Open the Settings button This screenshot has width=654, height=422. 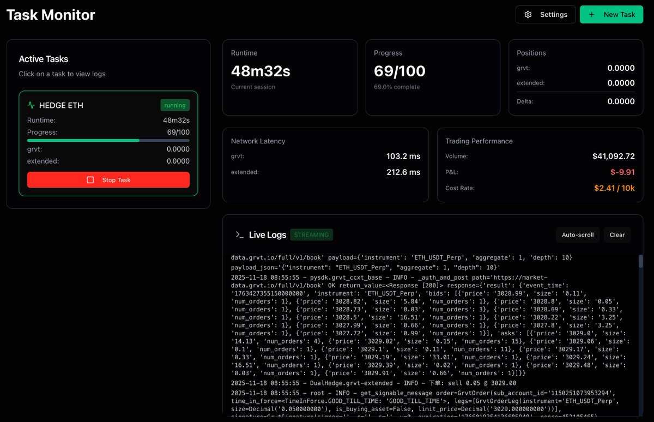(x=546, y=15)
